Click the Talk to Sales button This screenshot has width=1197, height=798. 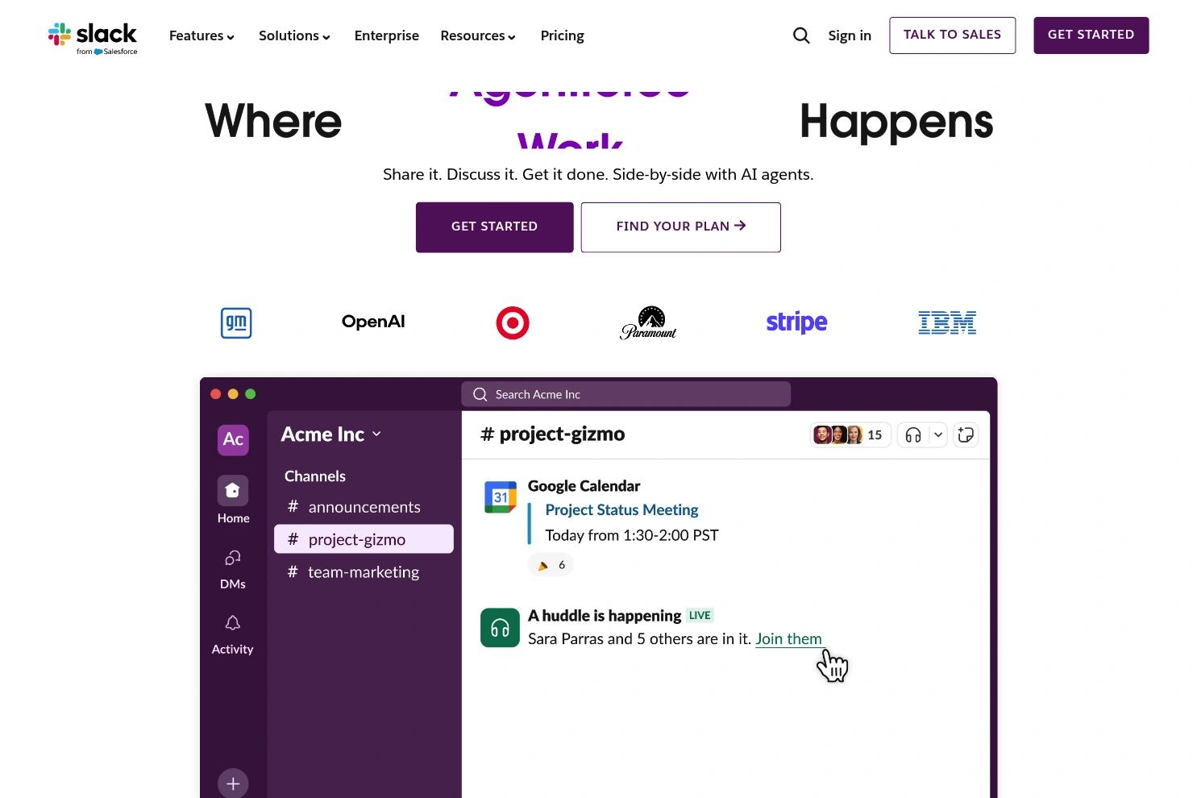(952, 35)
